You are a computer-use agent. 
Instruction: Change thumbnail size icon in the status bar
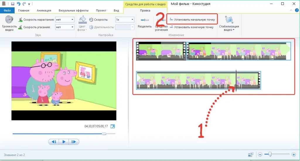point(251,155)
